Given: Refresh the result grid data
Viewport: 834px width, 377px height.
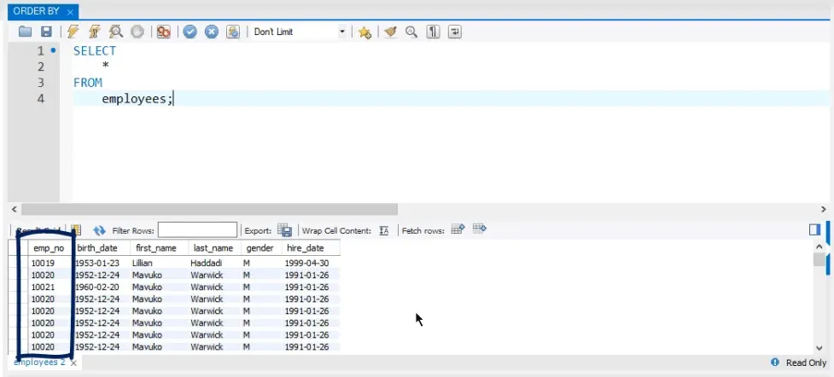Looking at the screenshot, I should 99,230.
